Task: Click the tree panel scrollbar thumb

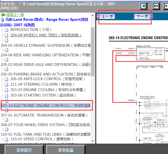Action: point(93,52)
